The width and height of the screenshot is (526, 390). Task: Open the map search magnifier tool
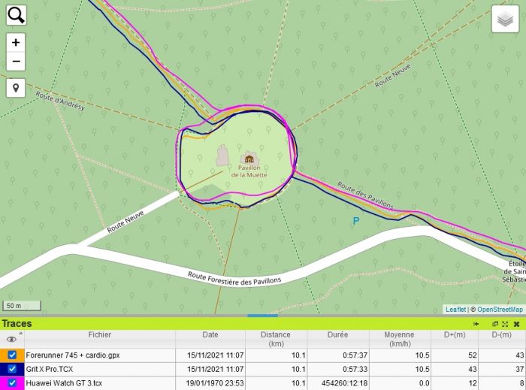16,15
